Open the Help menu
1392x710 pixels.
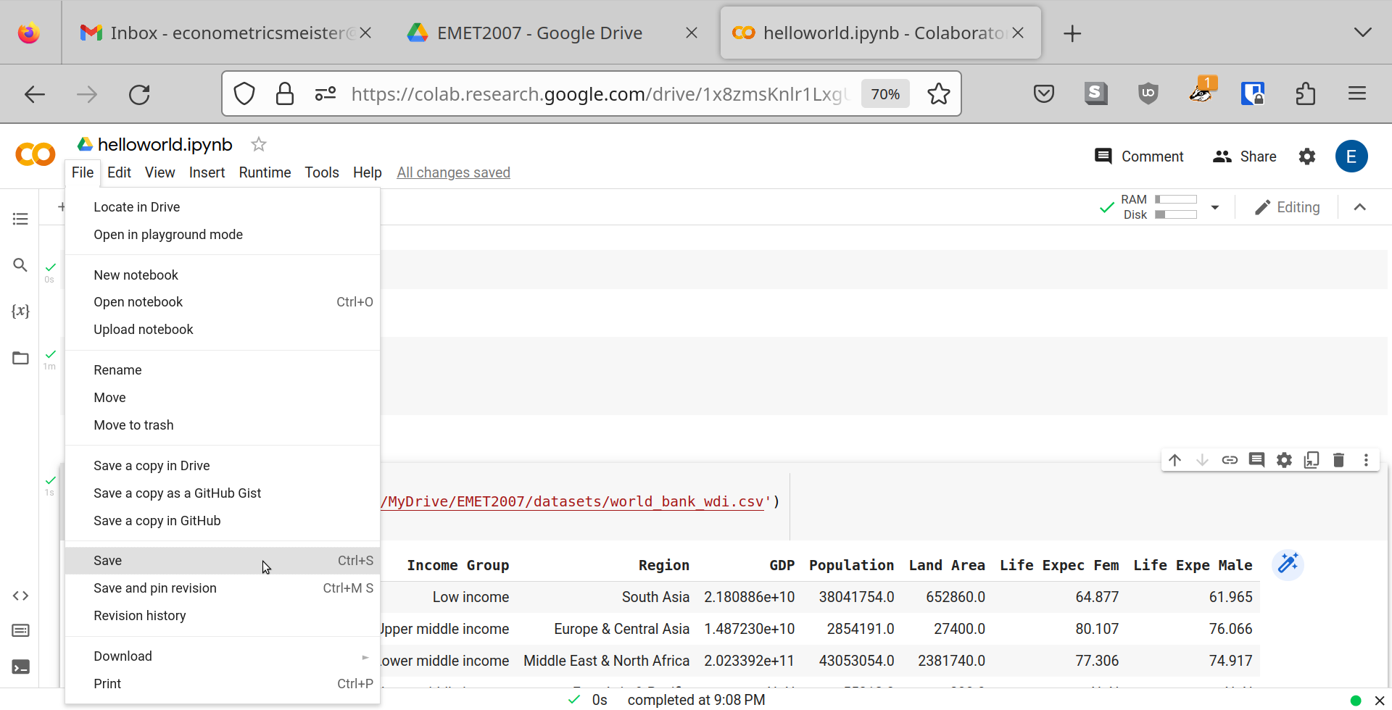click(368, 172)
